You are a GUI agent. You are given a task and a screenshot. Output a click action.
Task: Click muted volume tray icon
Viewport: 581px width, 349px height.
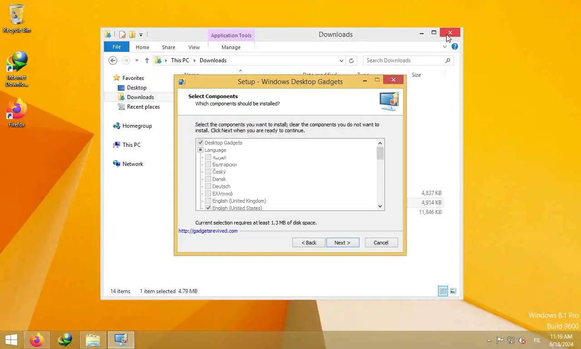pos(522,340)
